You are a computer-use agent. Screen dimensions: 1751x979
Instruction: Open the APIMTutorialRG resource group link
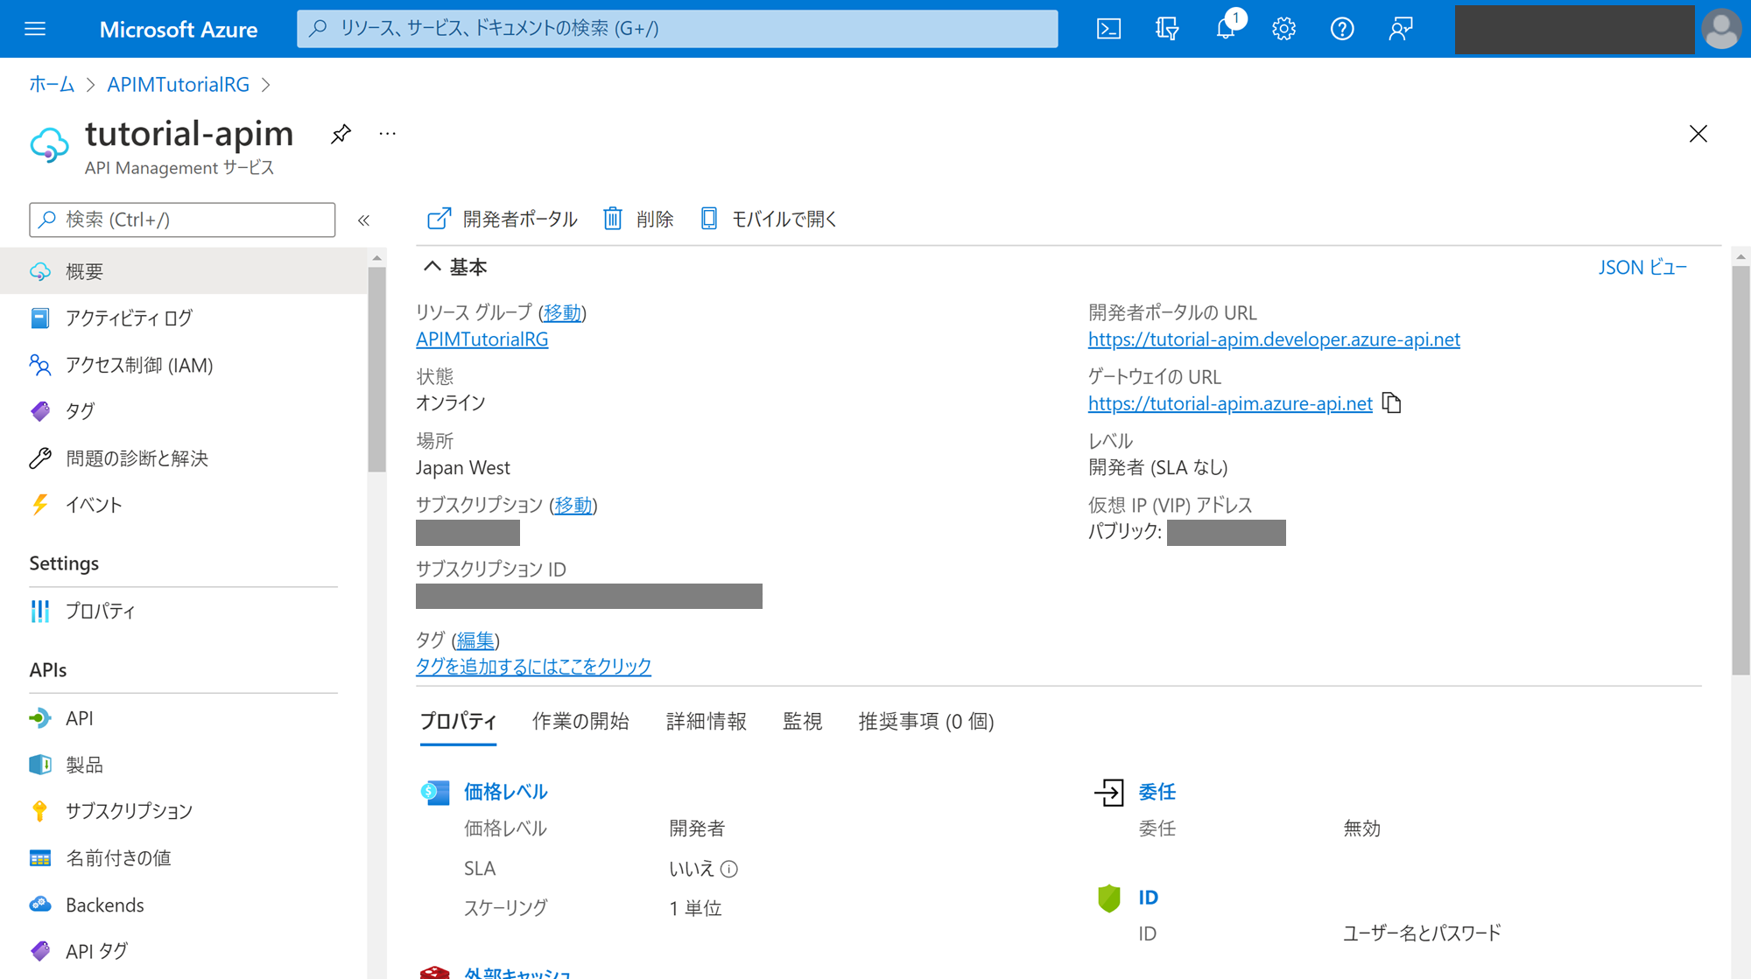point(482,339)
